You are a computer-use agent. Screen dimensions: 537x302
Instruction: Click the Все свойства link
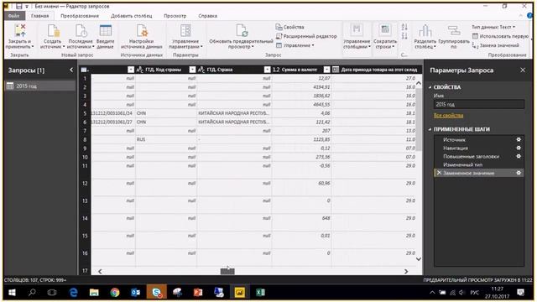(448, 116)
